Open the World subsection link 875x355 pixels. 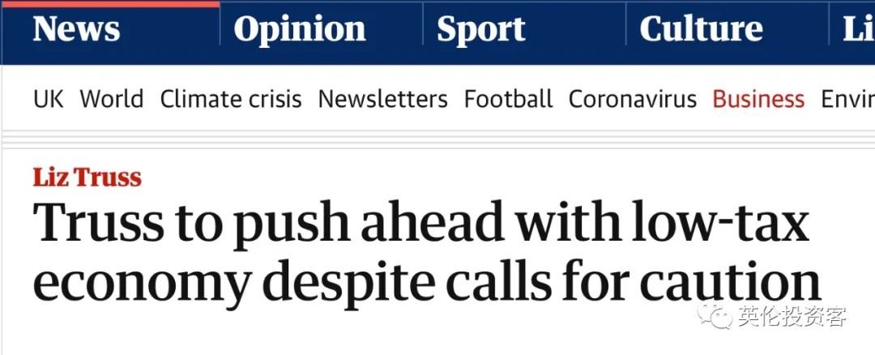111,99
